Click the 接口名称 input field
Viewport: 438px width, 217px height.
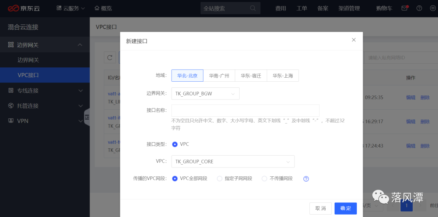coord(245,110)
